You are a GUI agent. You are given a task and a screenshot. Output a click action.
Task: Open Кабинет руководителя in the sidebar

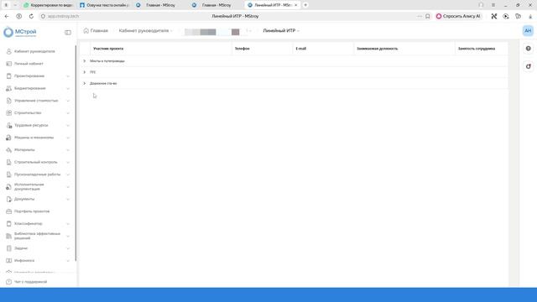point(34,51)
